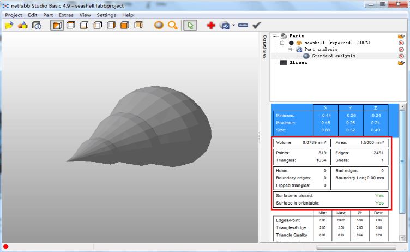Viewport: 410px width, 252px height.
Task: Open the Help menu
Action: pos(128,15)
